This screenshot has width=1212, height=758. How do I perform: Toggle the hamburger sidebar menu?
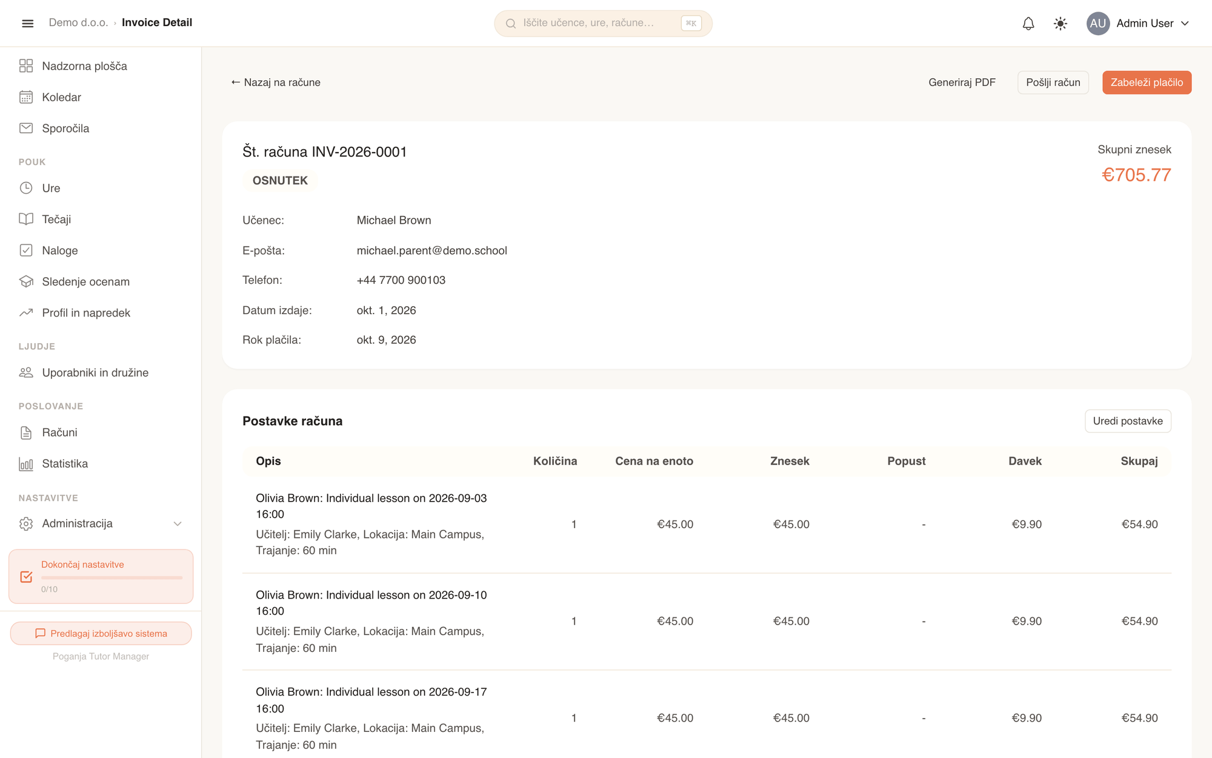click(x=27, y=23)
